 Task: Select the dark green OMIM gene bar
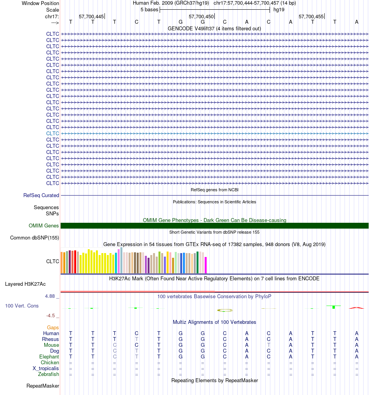tap(214, 225)
